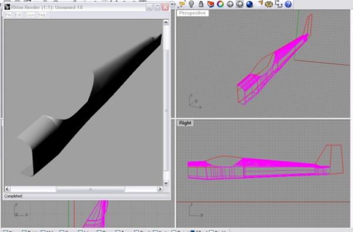Open the Edit Layers red stack icon
This screenshot has width=353, height=232.
point(211,4)
